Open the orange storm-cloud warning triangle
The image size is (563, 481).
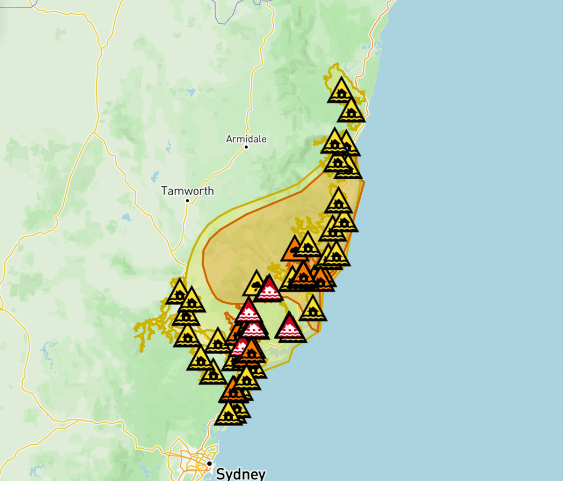coord(295,249)
